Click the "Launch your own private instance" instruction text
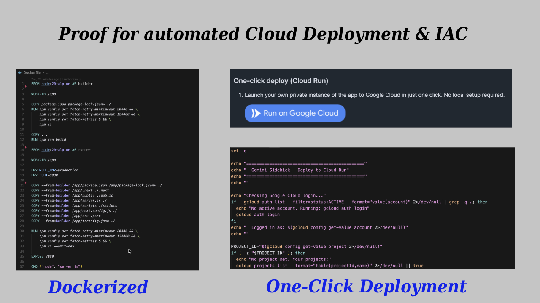Image resolution: width=540 pixels, height=303 pixels. tap(375, 95)
